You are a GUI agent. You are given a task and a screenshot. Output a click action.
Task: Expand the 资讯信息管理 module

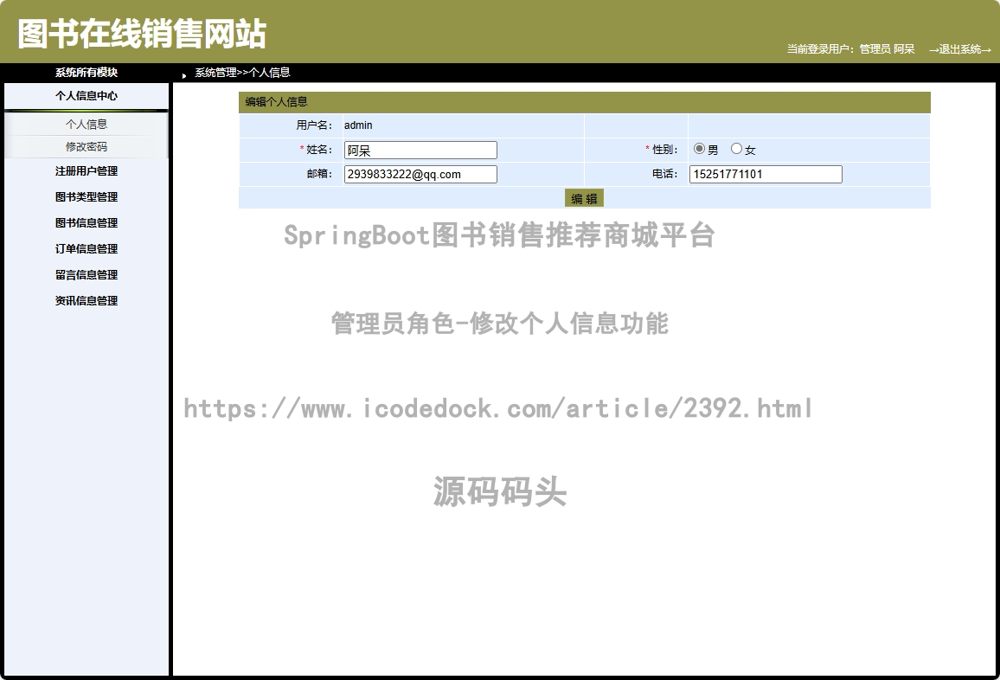[87, 300]
